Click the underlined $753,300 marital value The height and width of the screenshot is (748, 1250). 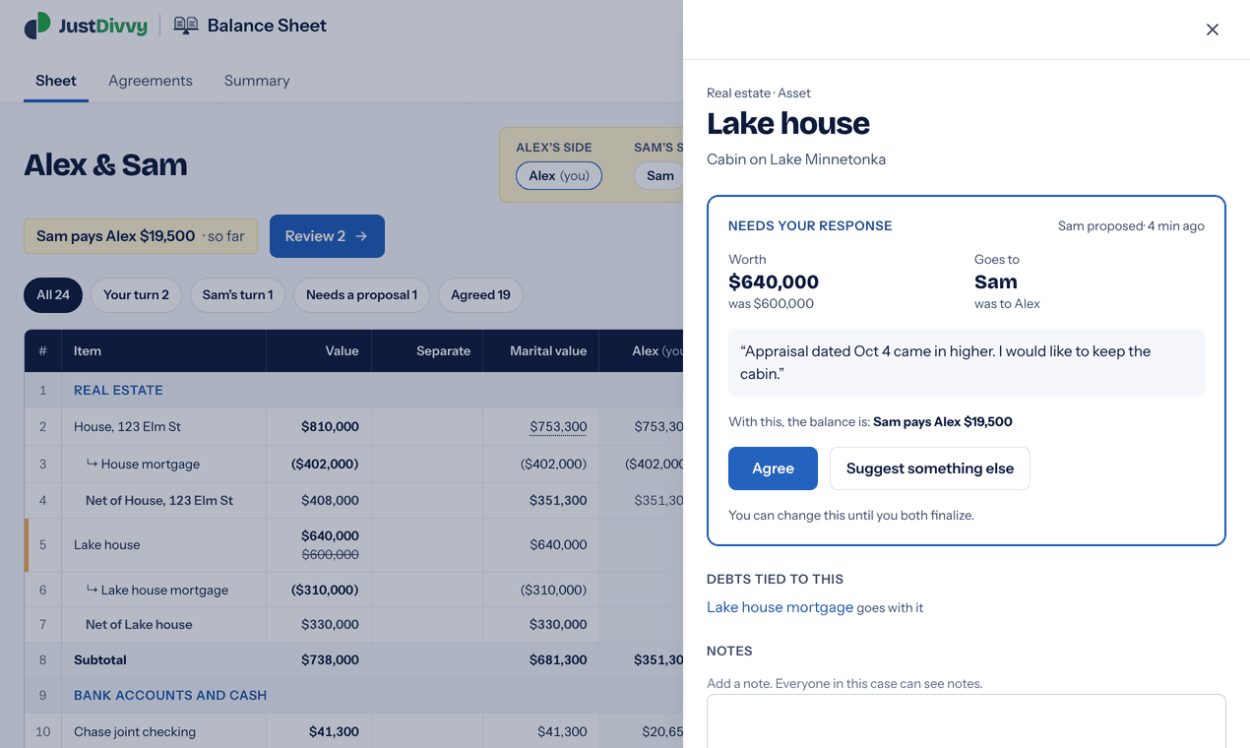coord(558,427)
